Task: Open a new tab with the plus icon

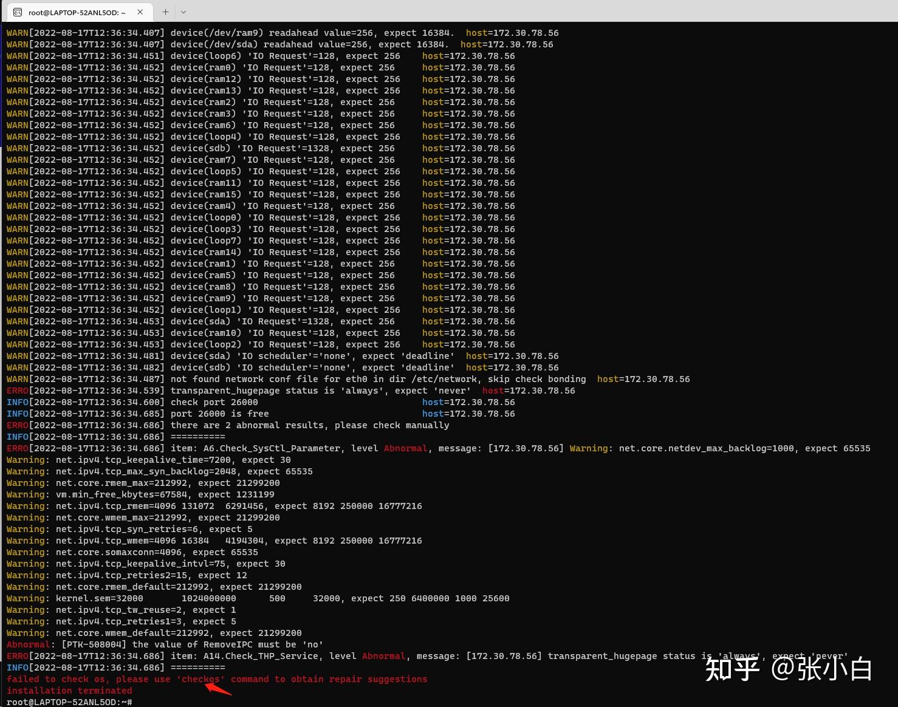Action: pos(165,11)
